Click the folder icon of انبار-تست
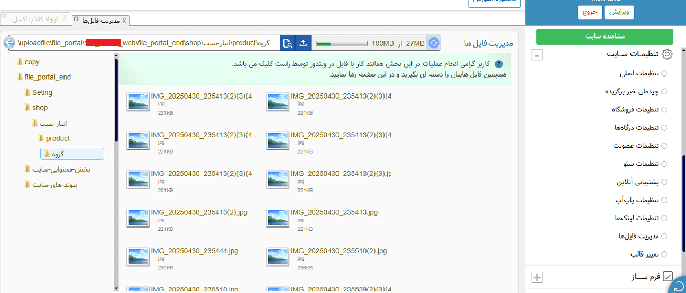The width and height of the screenshot is (686, 293). pyautogui.click(x=35, y=123)
